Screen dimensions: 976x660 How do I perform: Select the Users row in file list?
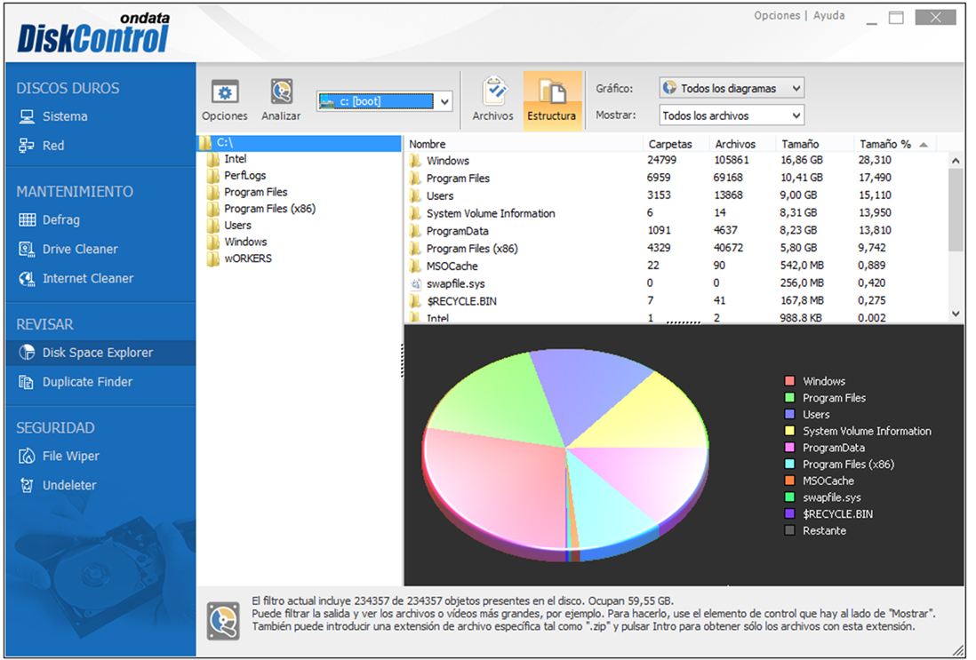click(676, 195)
